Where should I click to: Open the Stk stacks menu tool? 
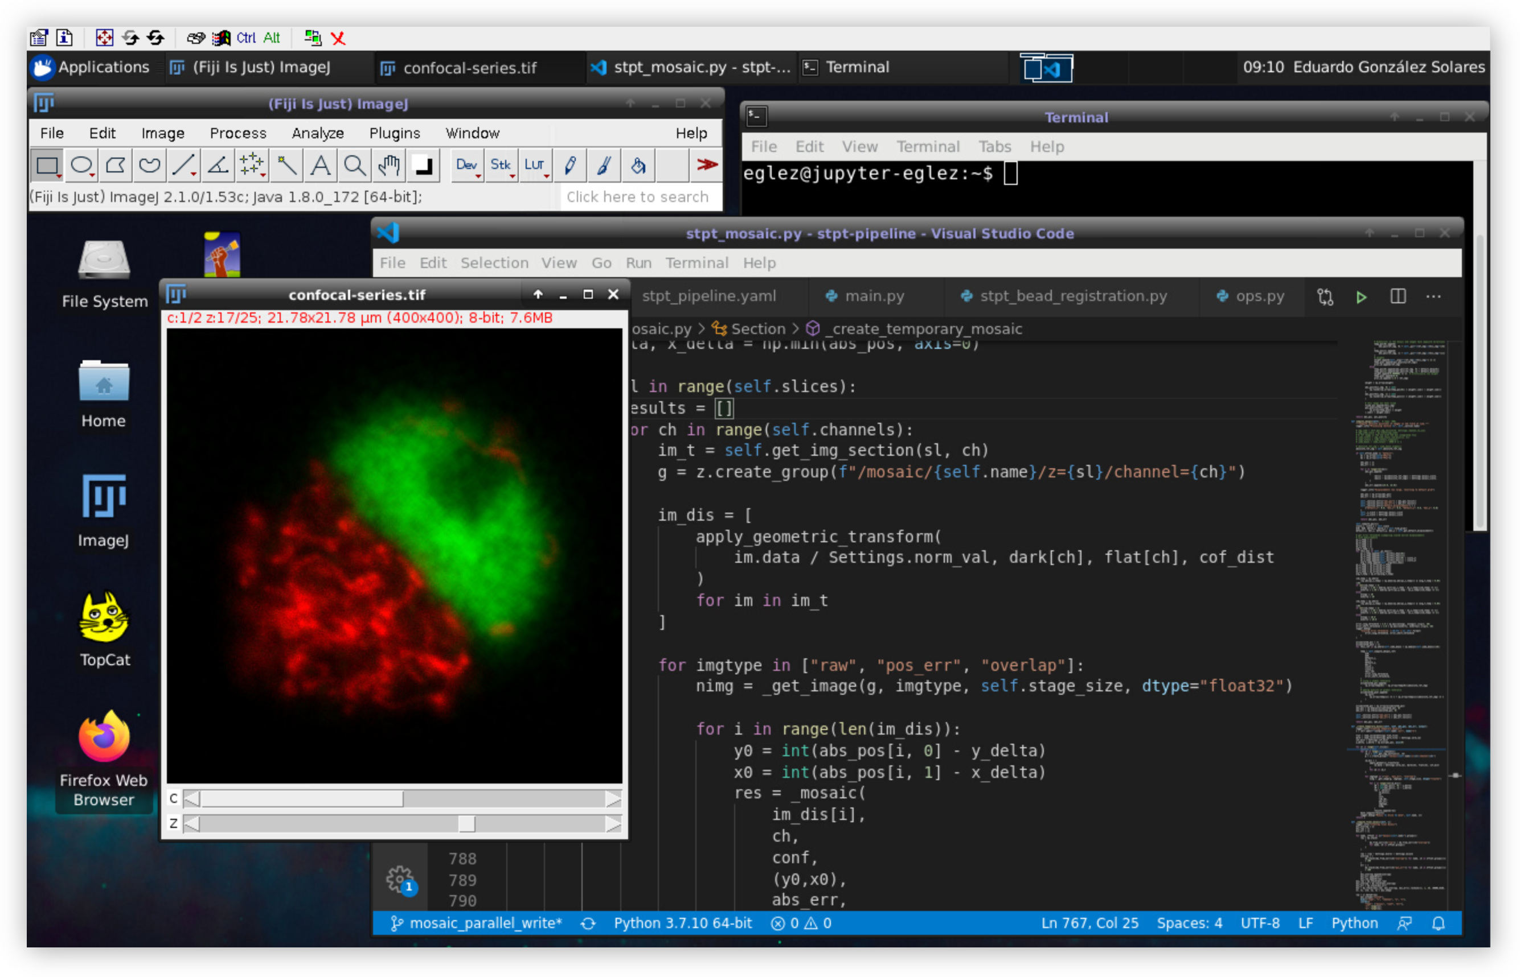click(x=501, y=166)
